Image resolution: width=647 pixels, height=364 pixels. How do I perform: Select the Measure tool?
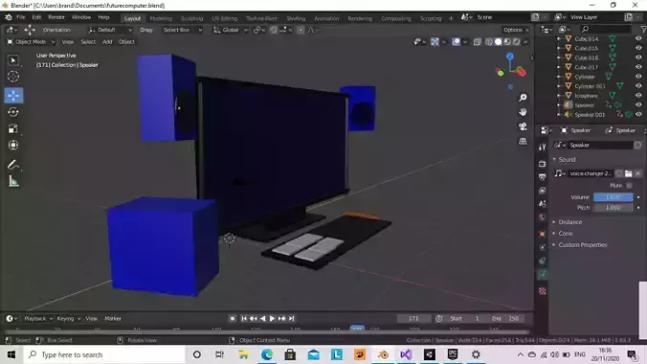coord(13,181)
